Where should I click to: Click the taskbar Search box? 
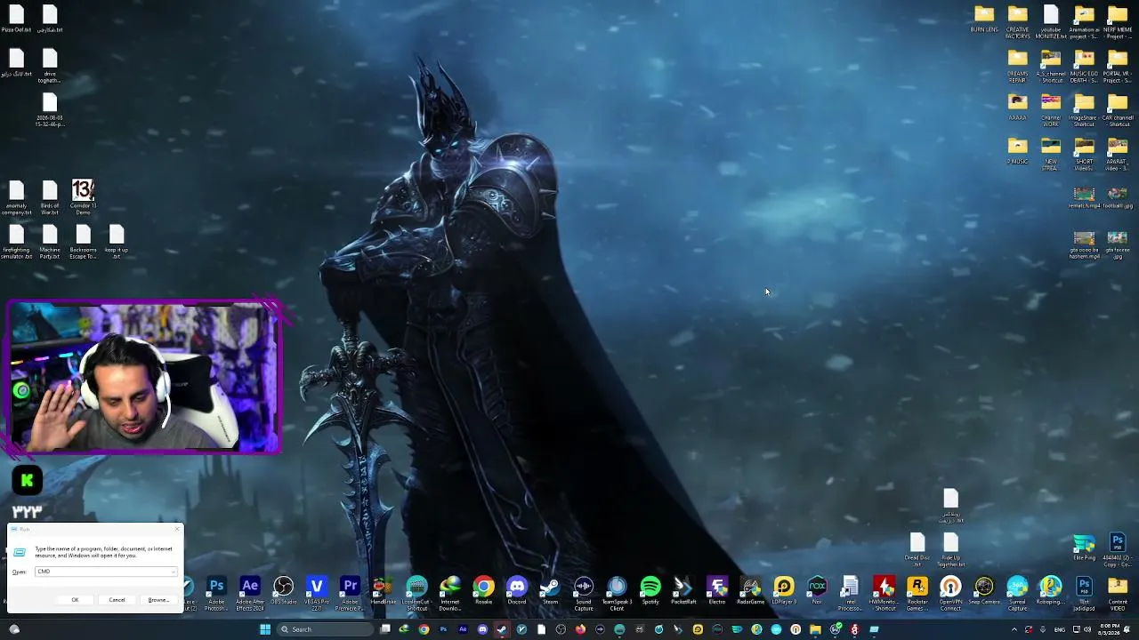326,629
